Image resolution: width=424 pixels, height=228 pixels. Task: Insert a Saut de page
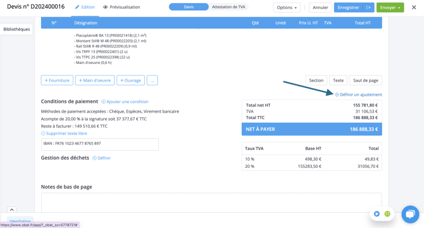366,80
